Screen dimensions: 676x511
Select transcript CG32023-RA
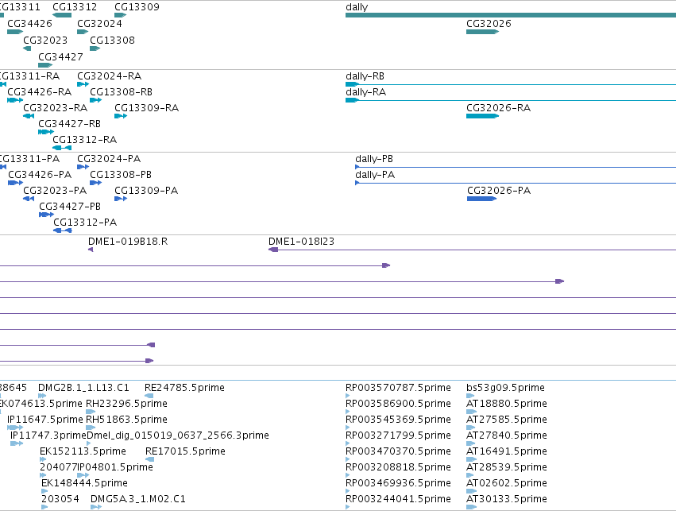click(x=29, y=116)
